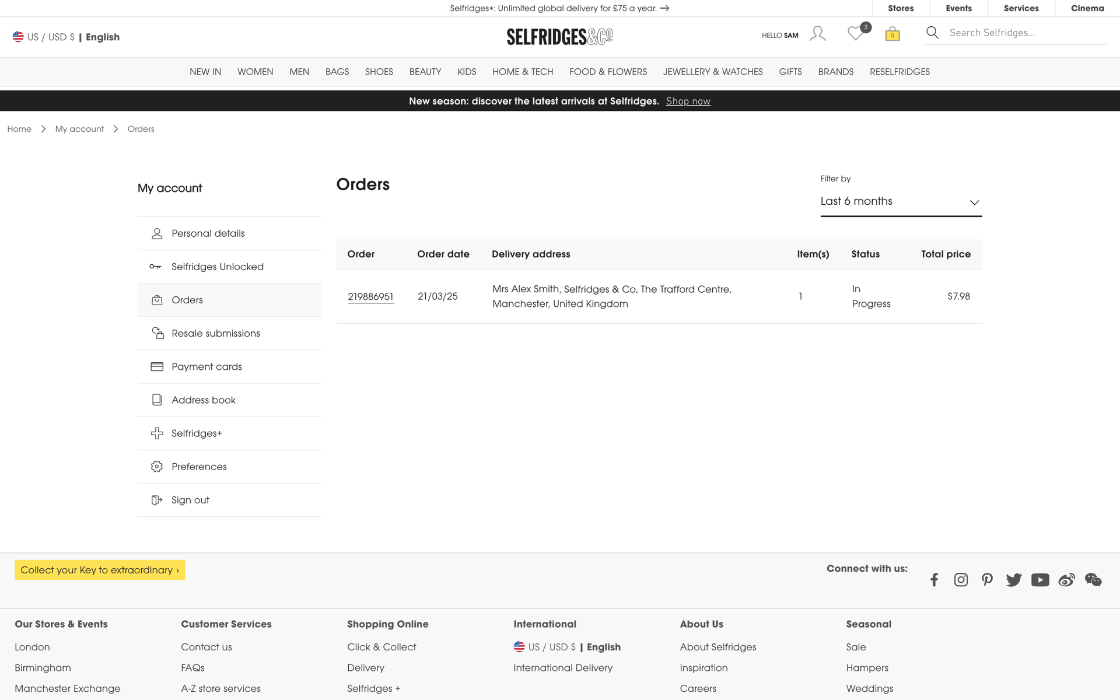Click the Orders bag icon in sidebar

click(x=157, y=300)
